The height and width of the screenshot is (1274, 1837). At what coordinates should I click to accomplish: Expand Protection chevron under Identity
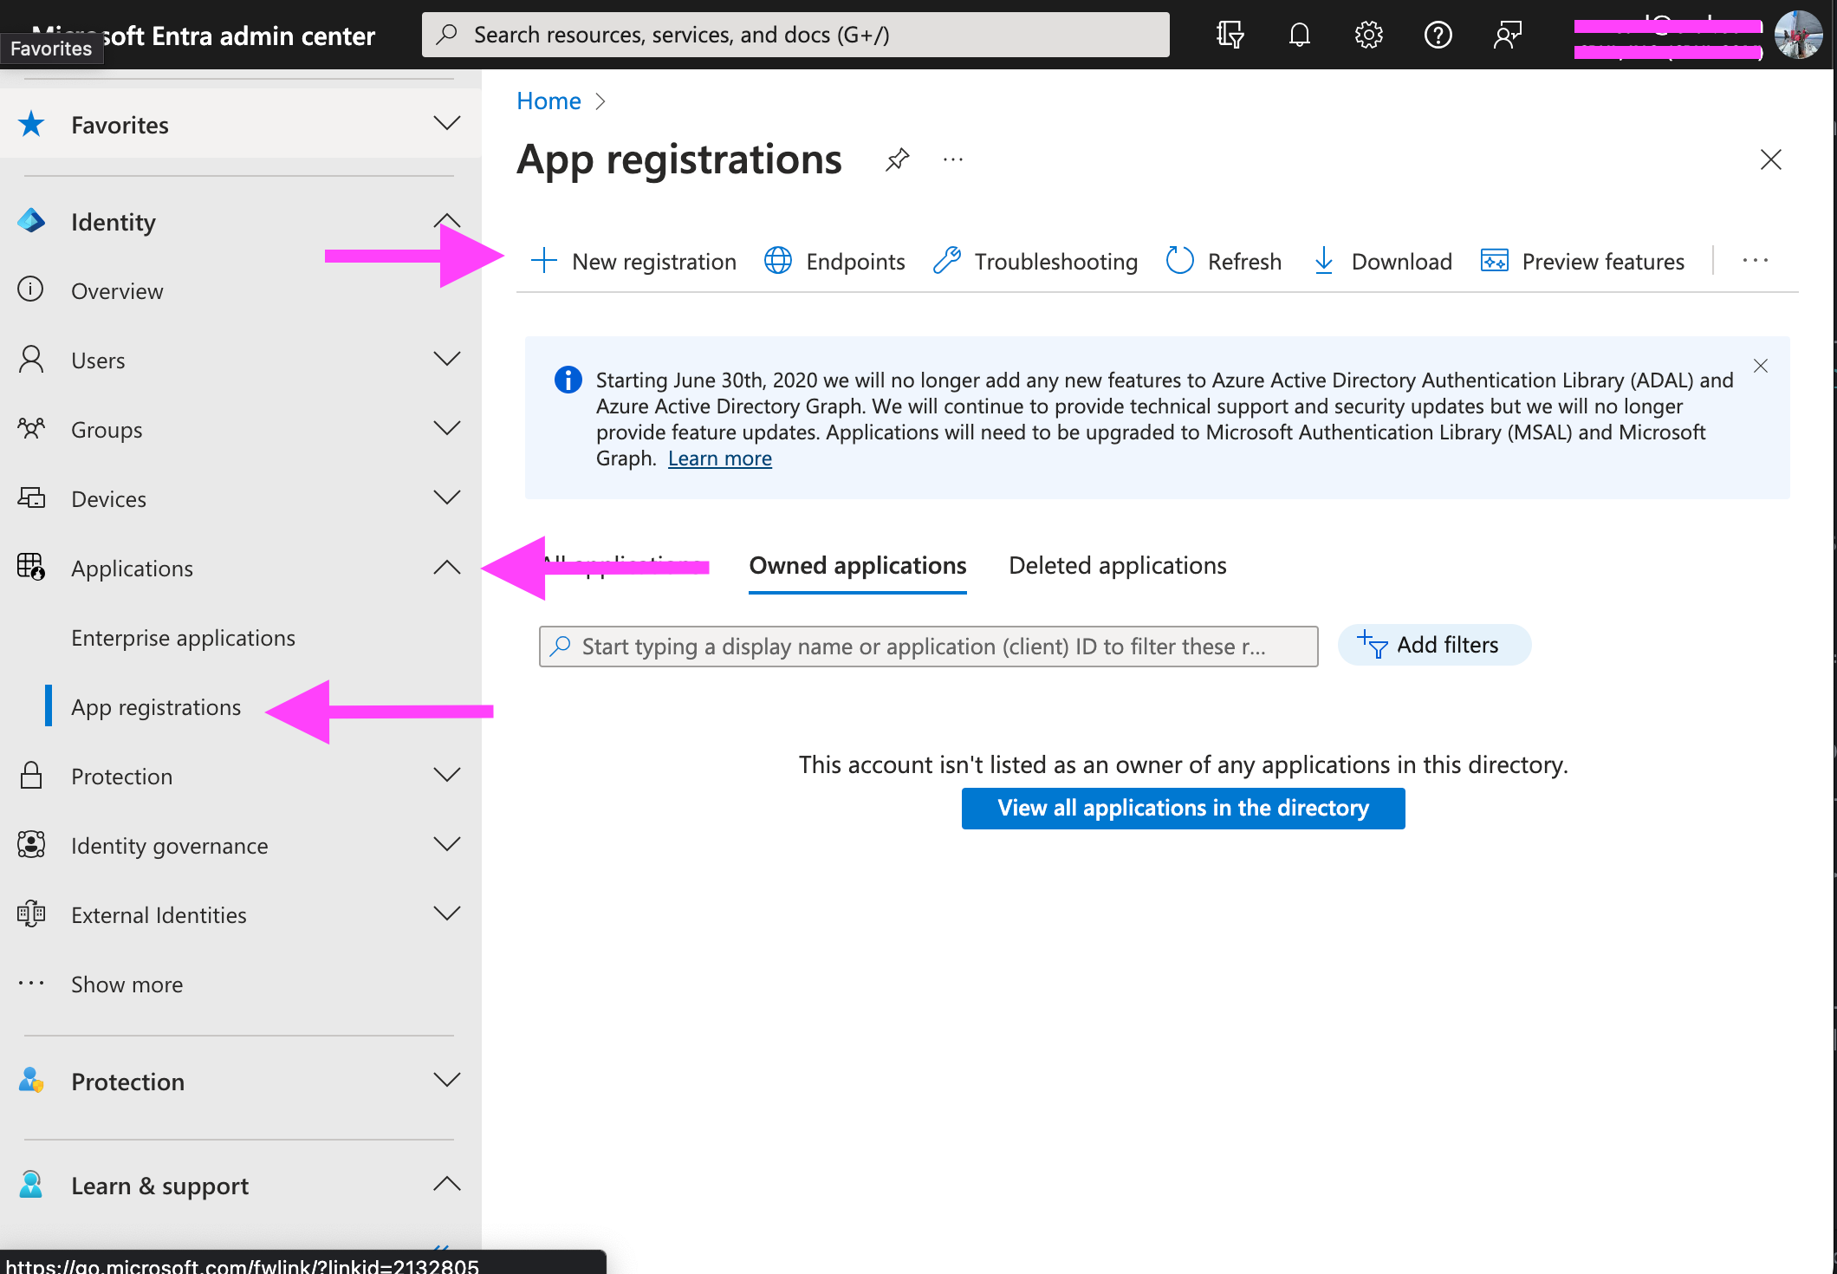(x=446, y=775)
